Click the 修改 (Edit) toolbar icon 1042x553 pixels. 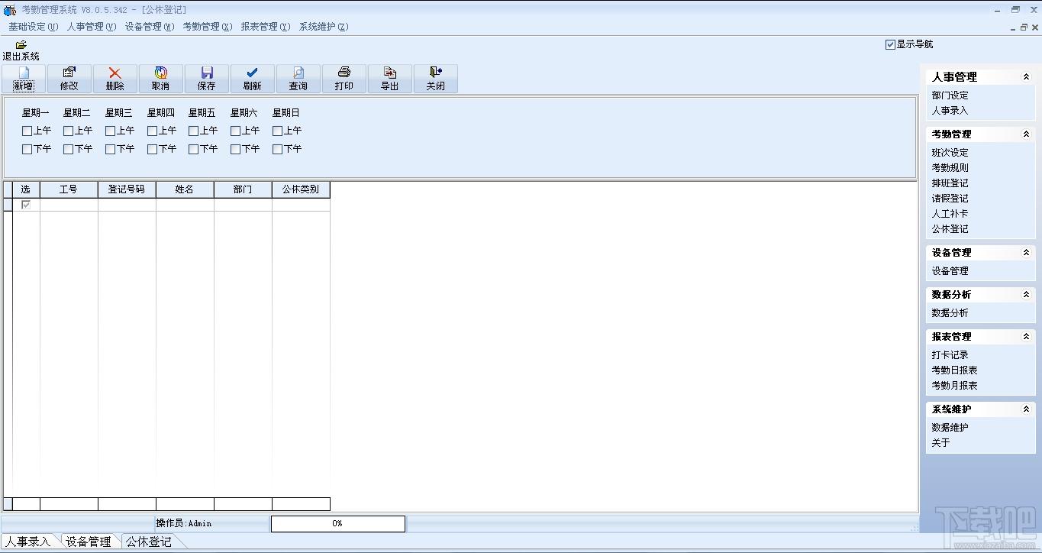(x=69, y=73)
